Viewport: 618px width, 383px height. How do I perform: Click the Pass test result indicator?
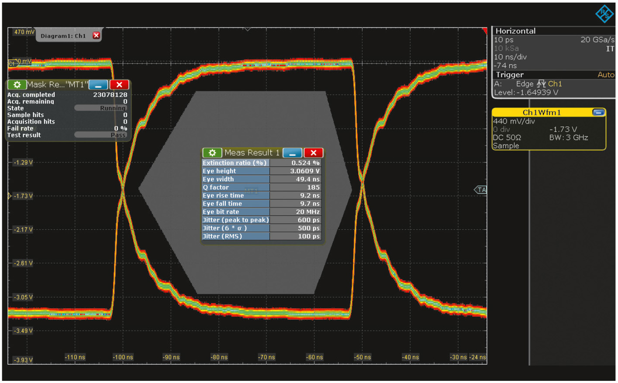100,135
